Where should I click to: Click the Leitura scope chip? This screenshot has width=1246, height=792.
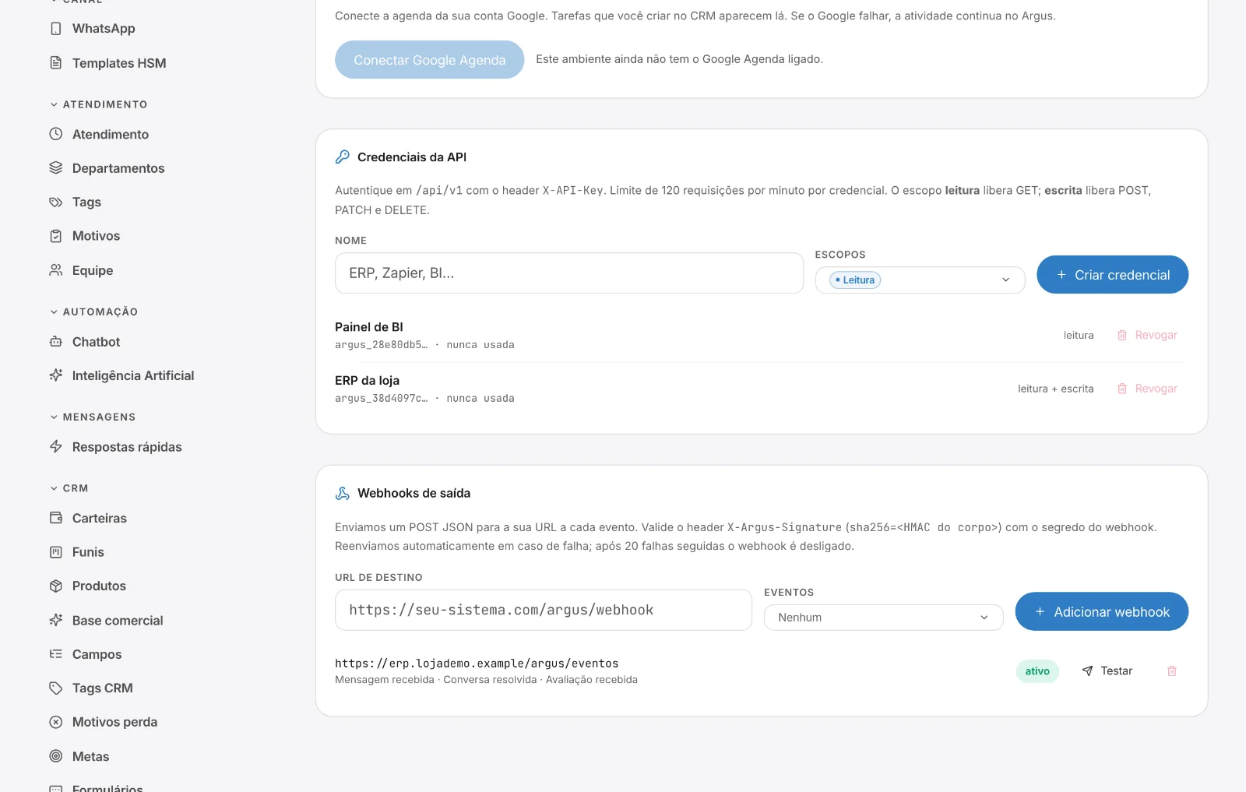coord(855,280)
